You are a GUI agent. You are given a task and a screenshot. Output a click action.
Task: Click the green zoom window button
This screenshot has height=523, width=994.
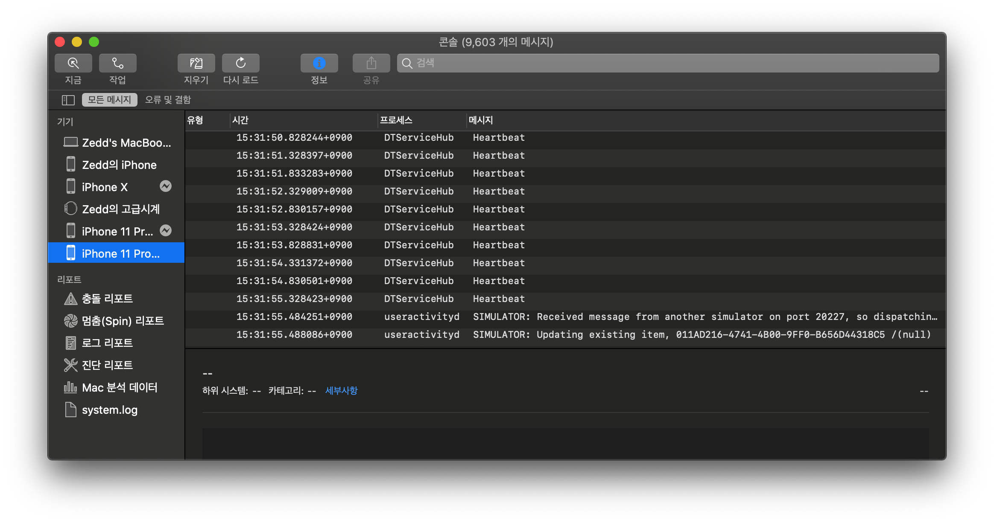pos(94,42)
